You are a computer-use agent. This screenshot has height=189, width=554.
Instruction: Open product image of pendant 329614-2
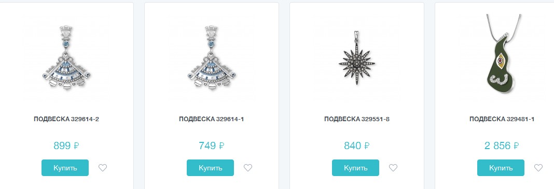coord(66,58)
